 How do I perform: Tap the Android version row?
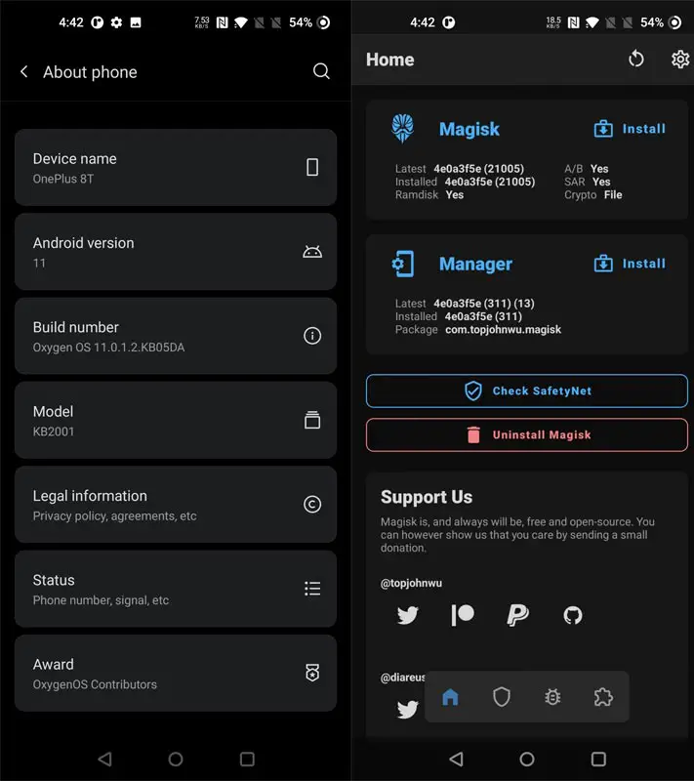176,252
